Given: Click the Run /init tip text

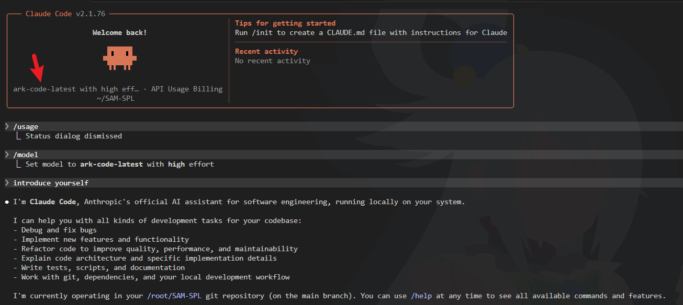Looking at the screenshot, I should (371, 32).
